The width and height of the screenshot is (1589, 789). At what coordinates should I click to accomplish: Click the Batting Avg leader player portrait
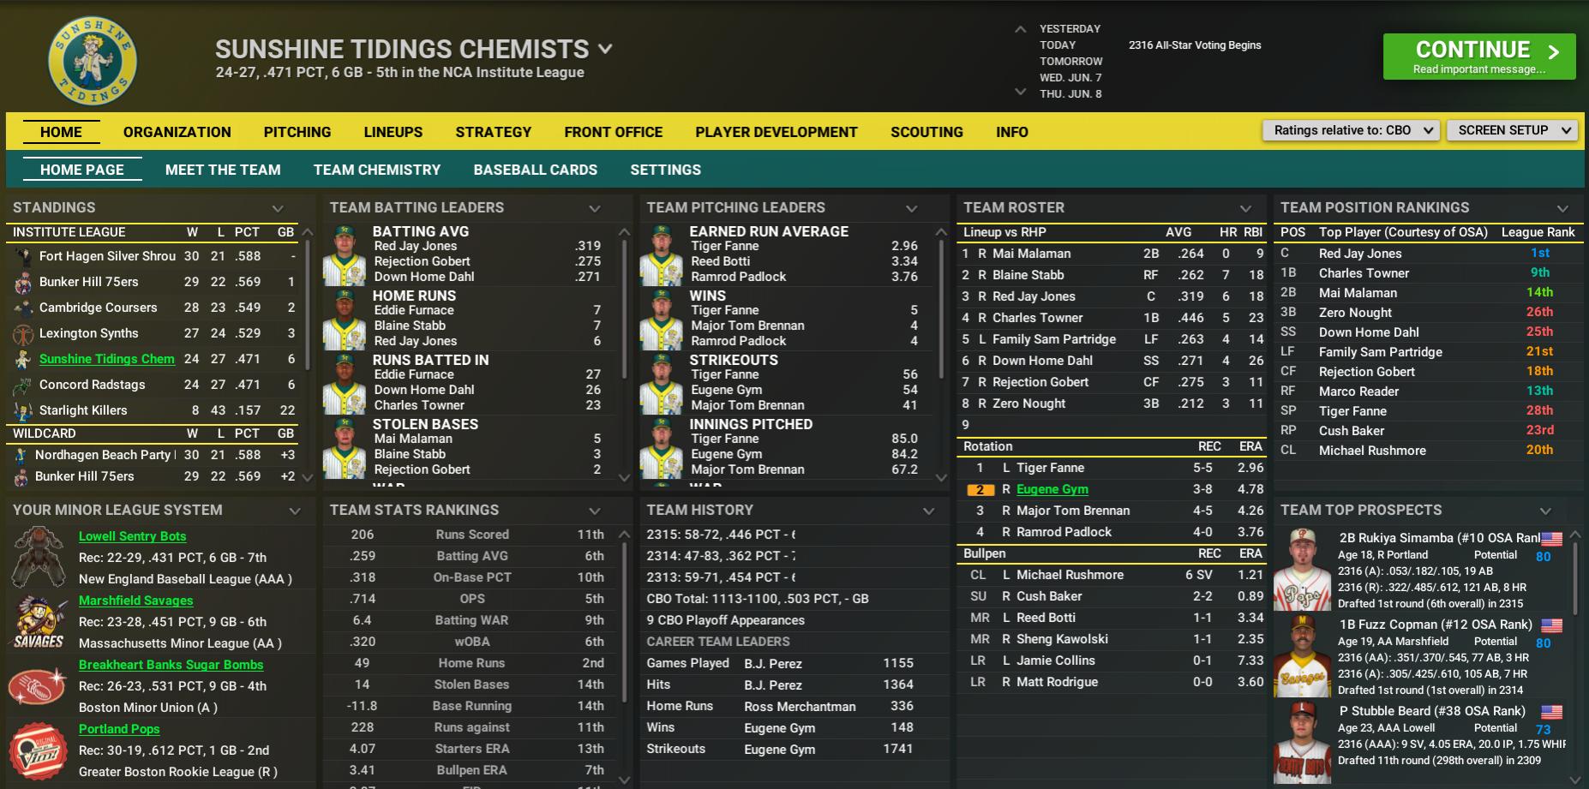(345, 255)
